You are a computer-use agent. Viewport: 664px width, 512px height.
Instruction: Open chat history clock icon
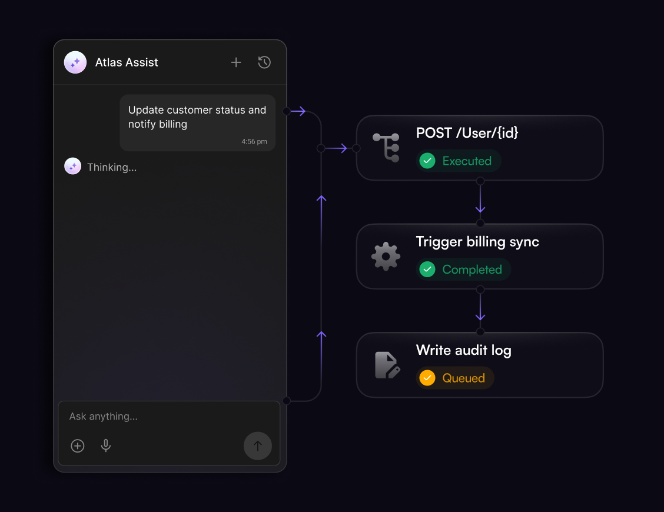pos(264,62)
